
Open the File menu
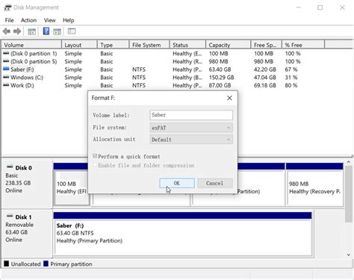9,20
